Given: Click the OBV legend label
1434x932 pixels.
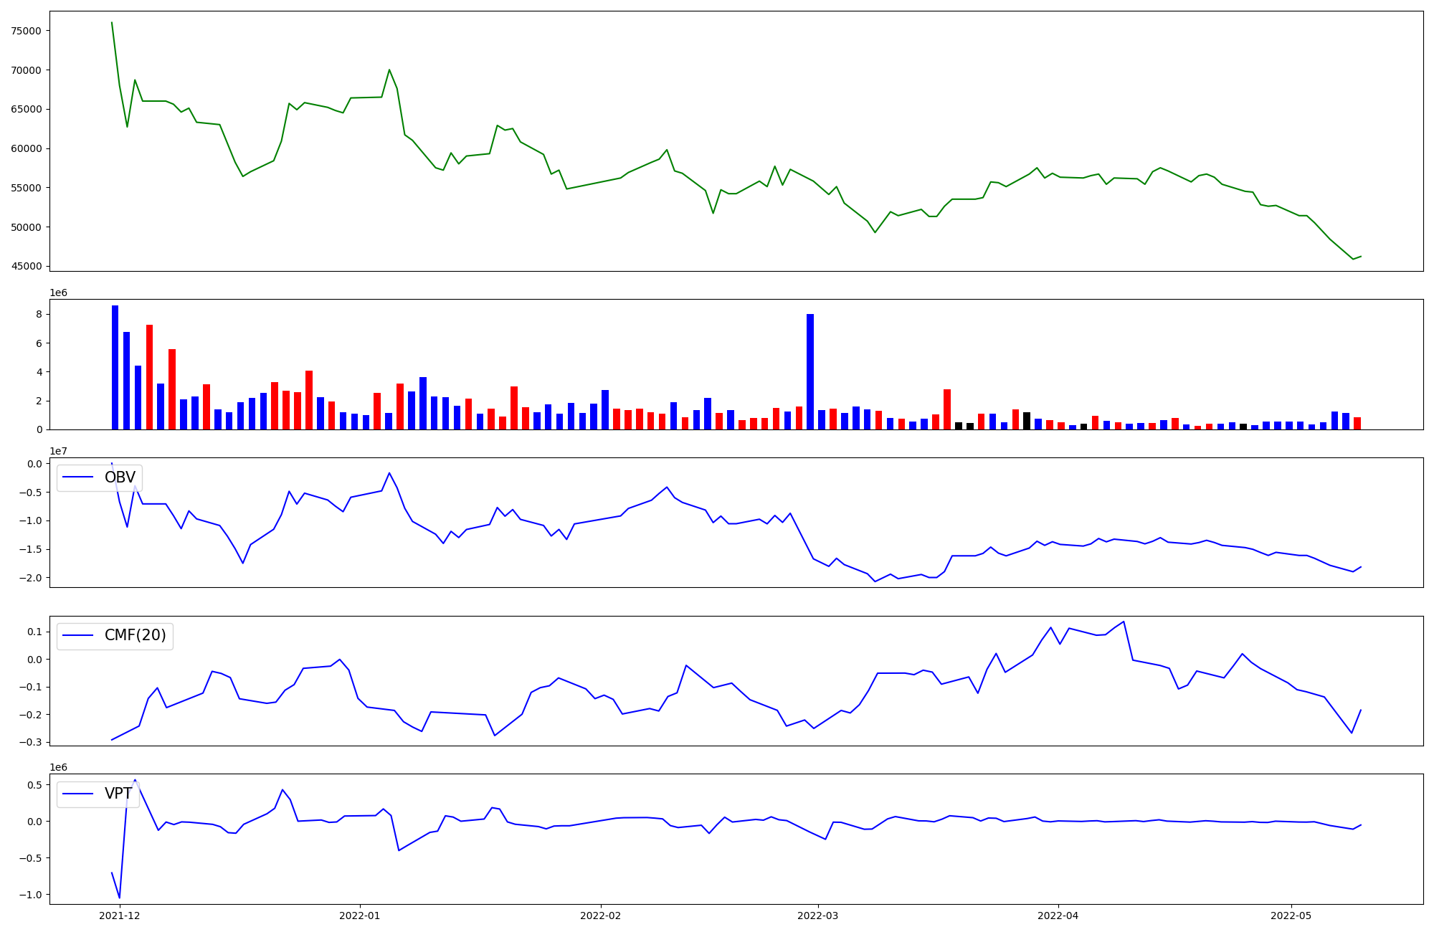Looking at the screenshot, I should click(x=120, y=477).
